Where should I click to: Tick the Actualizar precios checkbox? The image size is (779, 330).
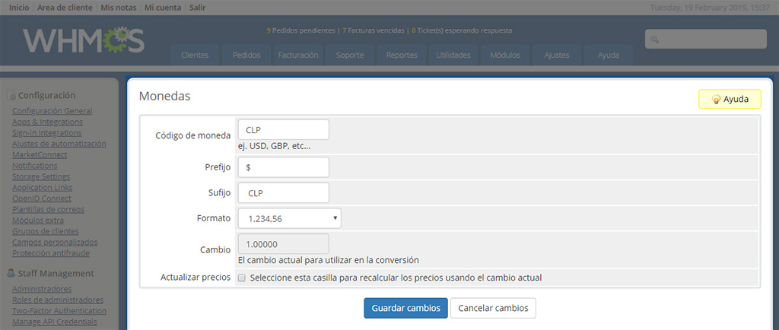click(x=242, y=278)
